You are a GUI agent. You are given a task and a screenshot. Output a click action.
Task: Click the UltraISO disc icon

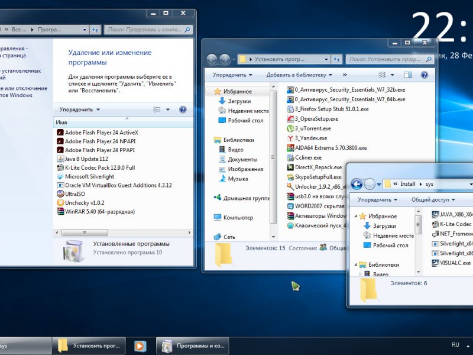click(x=60, y=194)
